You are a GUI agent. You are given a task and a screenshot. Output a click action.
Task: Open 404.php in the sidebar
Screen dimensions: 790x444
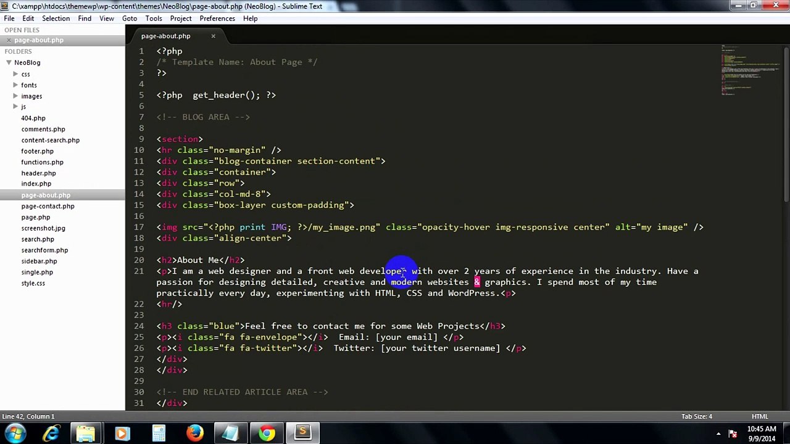33,118
